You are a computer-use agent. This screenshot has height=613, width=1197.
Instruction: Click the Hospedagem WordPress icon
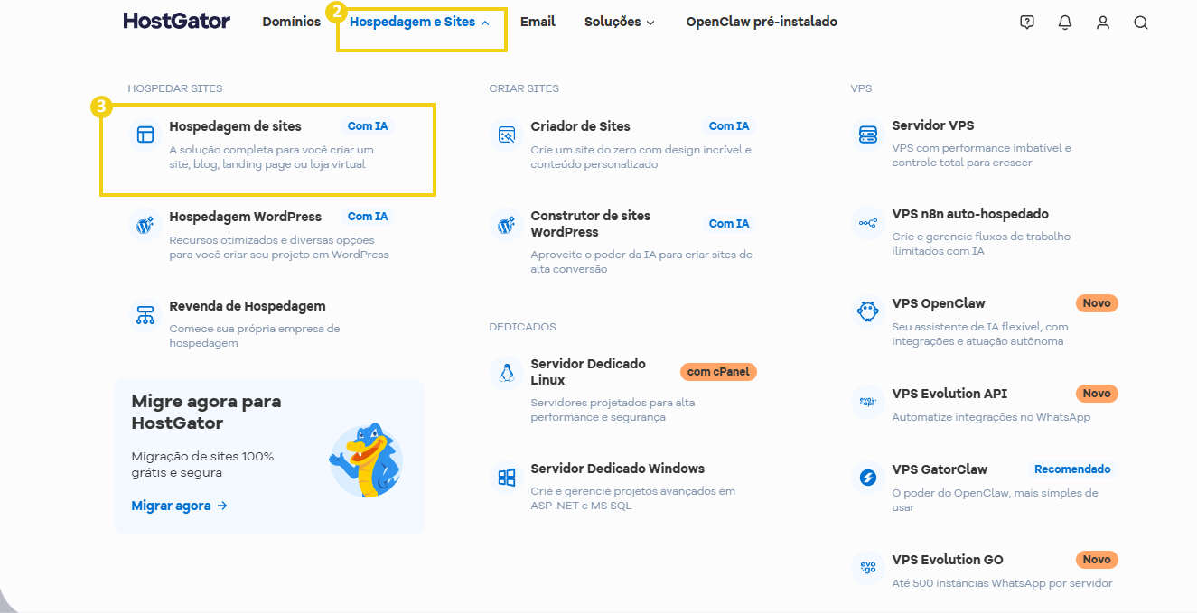tap(145, 225)
